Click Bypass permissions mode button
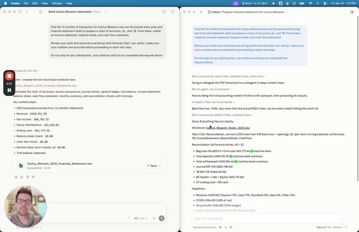Screen dimensions: 359x232 pyautogui.click(x=205, y=227)
